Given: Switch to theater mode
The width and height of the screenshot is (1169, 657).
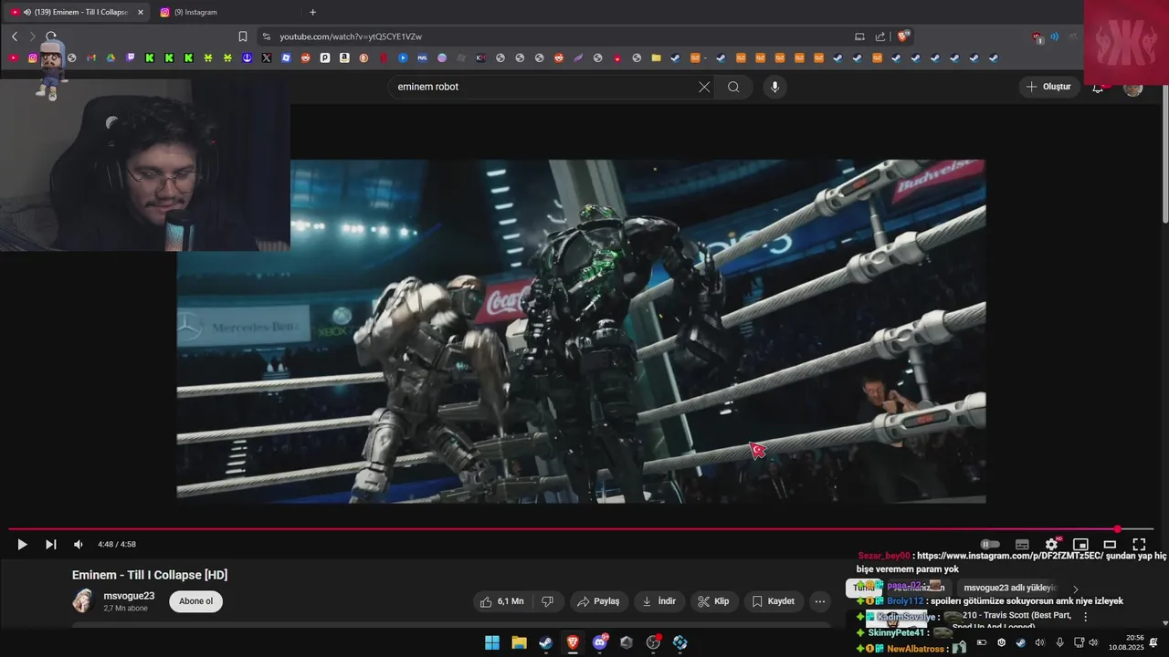Looking at the screenshot, I should 1110,544.
